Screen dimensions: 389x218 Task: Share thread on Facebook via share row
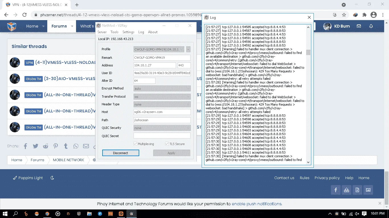pyautogui.click(x=25, y=146)
